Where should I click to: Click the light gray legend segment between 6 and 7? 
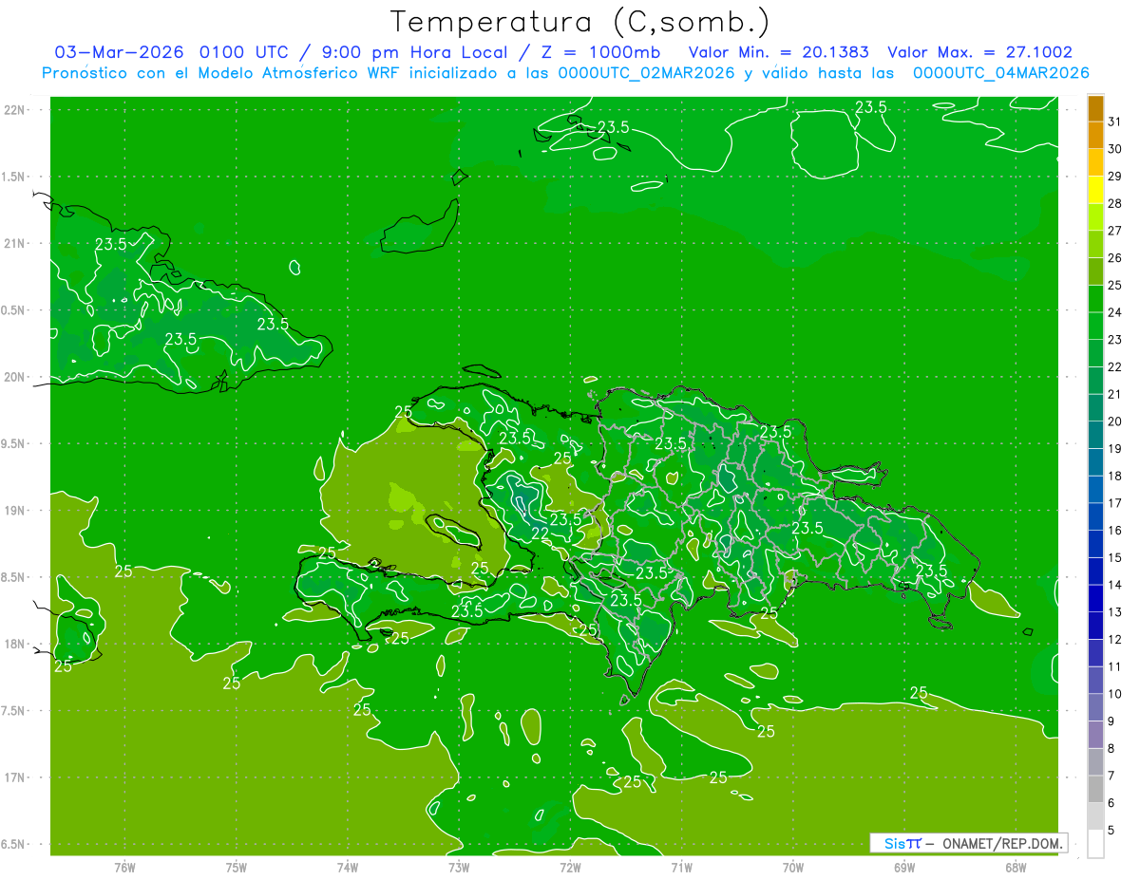pyautogui.click(x=1095, y=790)
